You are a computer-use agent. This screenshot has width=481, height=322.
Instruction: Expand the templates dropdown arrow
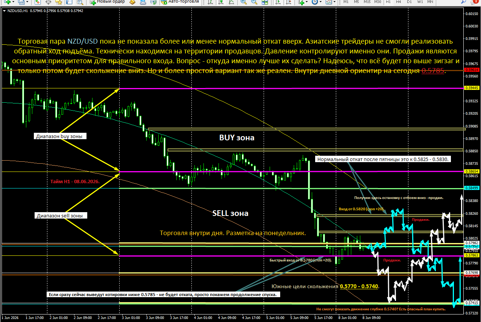[x=334, y=2]
